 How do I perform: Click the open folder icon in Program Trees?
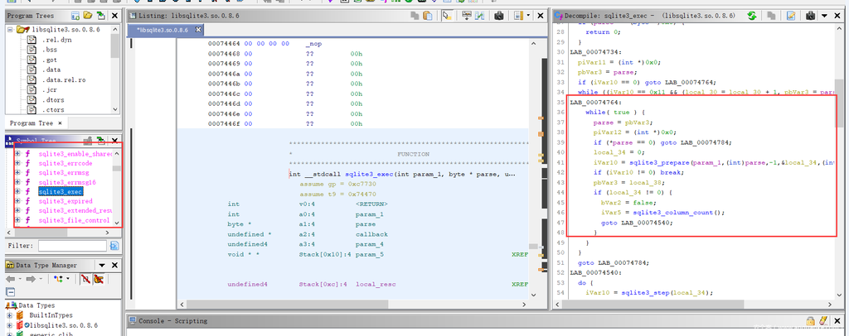click(88, 16)
